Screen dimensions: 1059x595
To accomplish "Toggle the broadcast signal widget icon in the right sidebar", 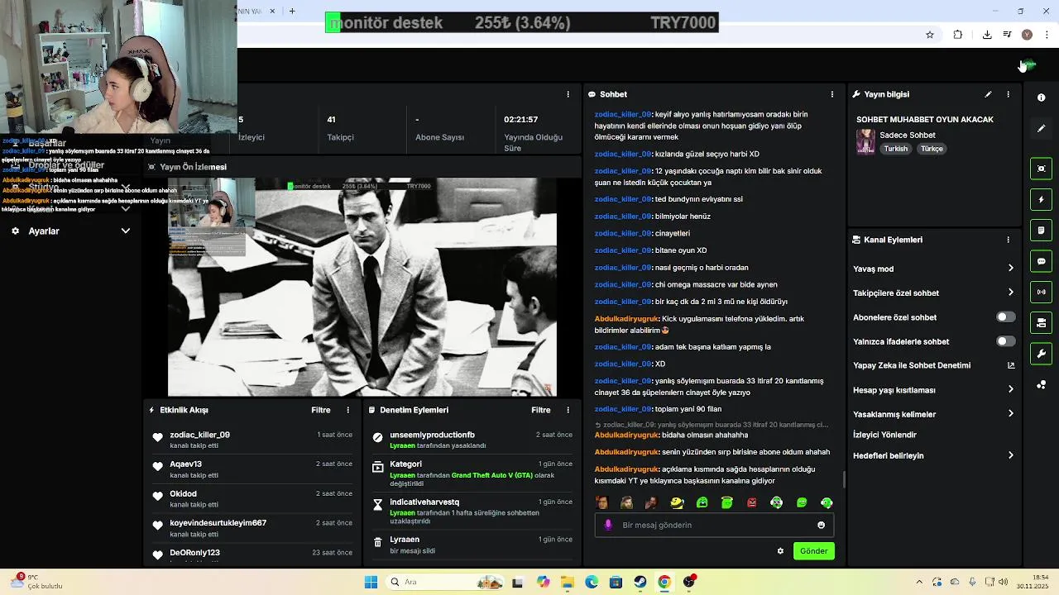I will 1041,292.
